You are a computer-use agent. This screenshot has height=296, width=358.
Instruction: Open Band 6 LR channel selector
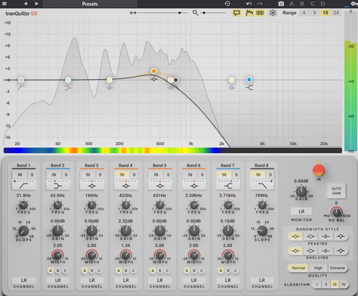(194, 280)
